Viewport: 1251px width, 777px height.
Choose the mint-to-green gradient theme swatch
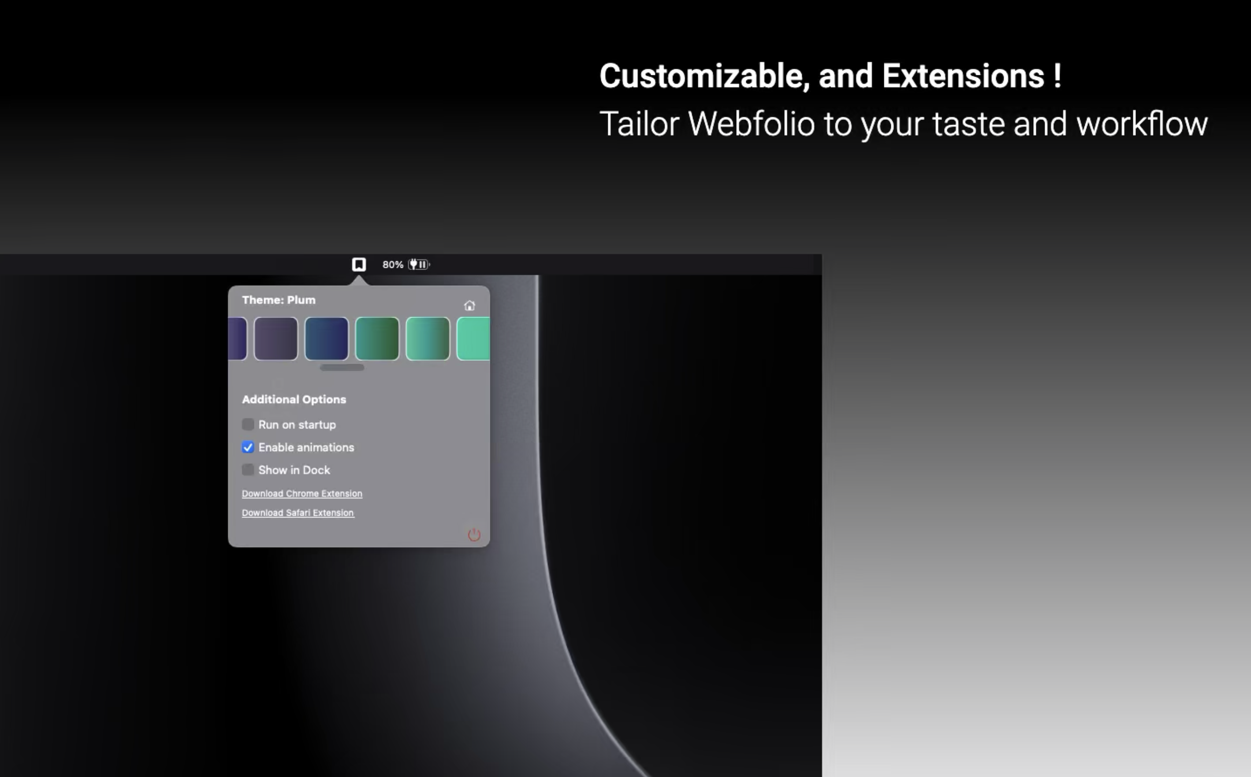point(428,339)
